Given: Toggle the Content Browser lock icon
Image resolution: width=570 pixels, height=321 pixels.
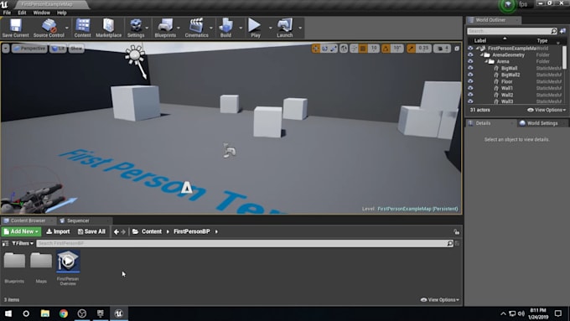Looking at the screenshot, I should [x=456, y=231].
